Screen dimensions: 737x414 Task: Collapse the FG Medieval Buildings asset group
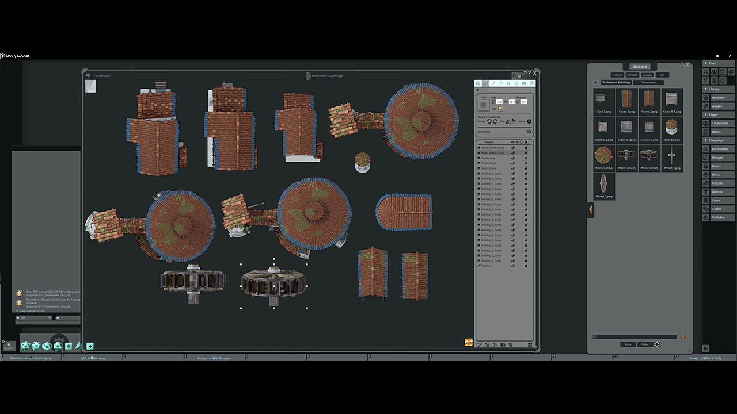(x=595, y=82)
